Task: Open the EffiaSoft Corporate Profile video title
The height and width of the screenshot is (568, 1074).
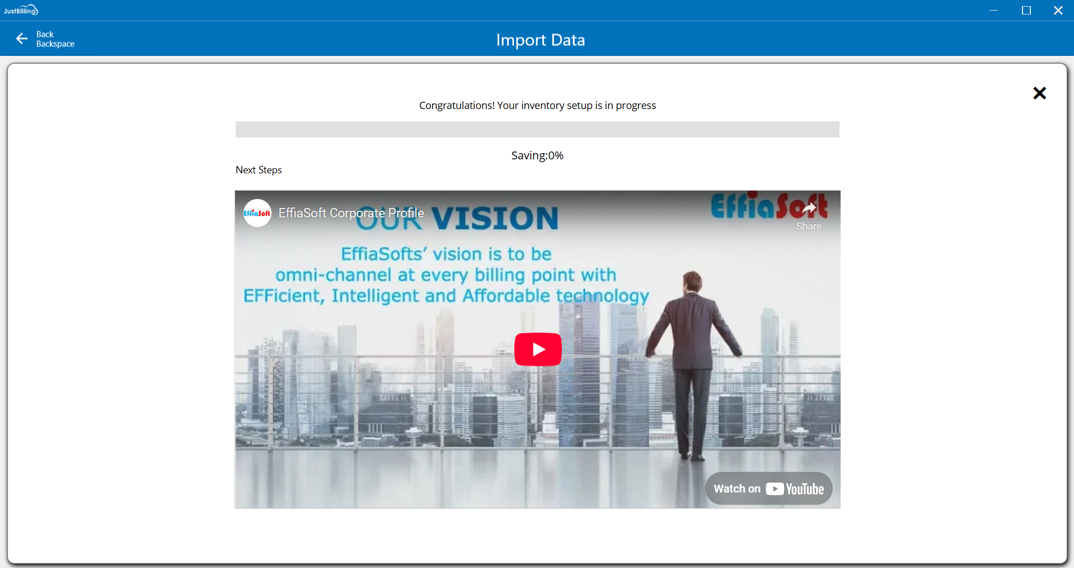Action: [351, 213]
